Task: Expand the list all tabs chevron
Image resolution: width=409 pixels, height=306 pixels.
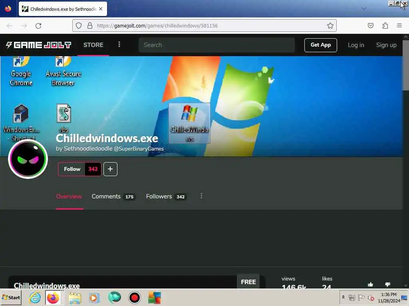Action: pyautogui.click(x=363, y=9)
